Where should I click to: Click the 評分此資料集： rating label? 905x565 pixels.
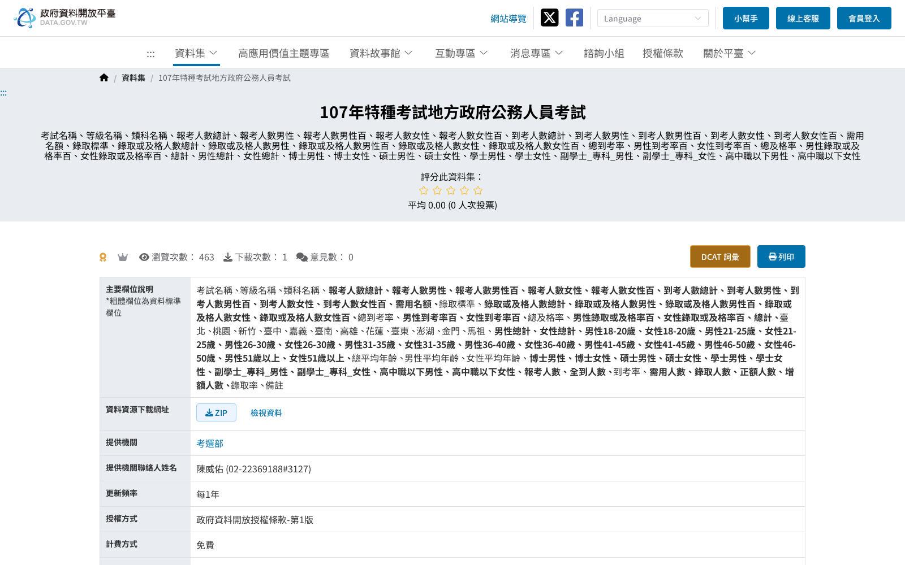(x=453, y=177)
